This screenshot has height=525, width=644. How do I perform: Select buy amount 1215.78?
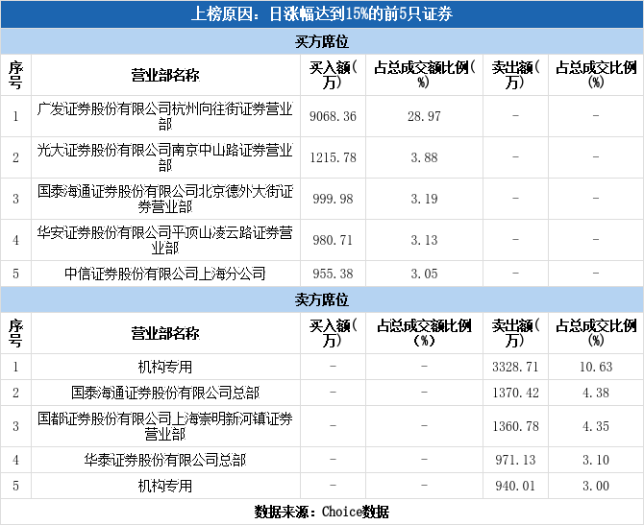tap(333, 157)
